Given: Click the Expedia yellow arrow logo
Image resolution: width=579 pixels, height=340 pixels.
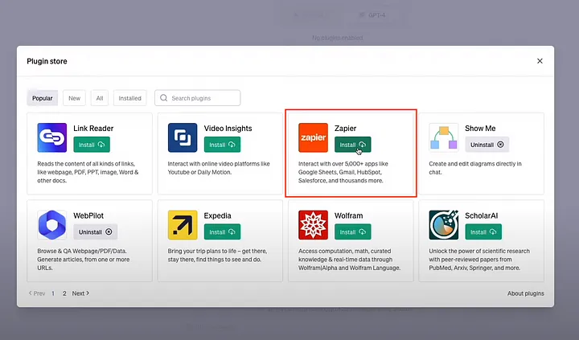Looking at the screenshot, I should [183, 225].
